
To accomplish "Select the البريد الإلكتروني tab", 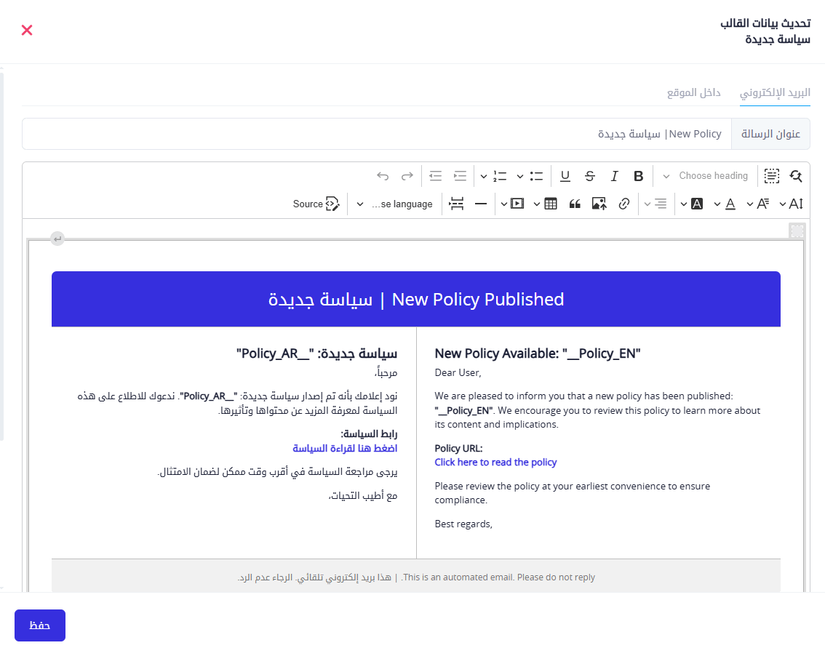I will point(775,93).
